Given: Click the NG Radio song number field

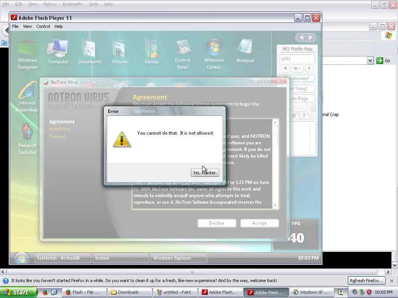Looking at the screenshot, I should (297, 59).
